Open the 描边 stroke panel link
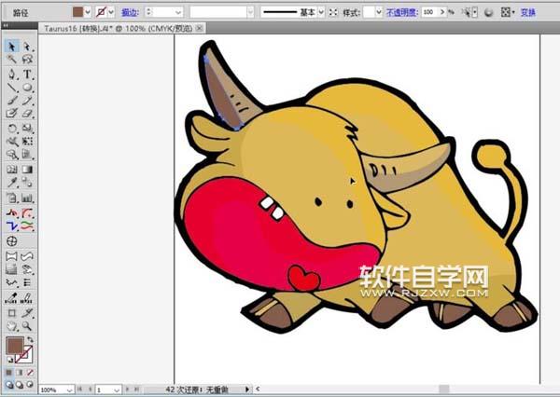This screenshot has height=397, width=560. (x=130, y=12)
